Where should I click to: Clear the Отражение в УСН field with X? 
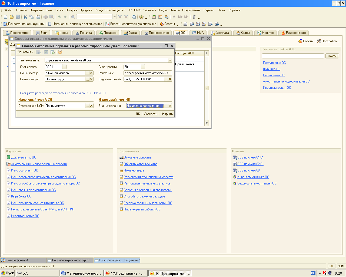[91, 106]
